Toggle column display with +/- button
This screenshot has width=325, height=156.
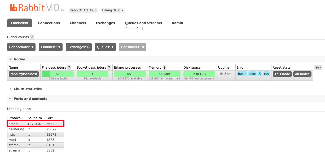click(x=318, y=68)
